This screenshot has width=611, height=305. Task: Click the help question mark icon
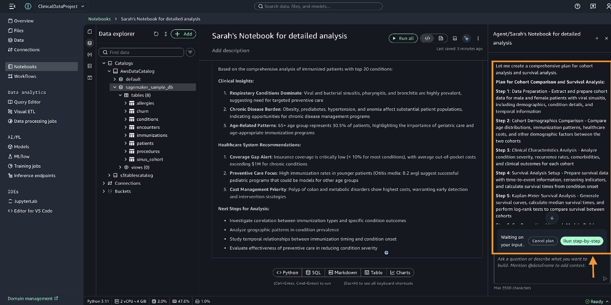(x=577, y=6)
